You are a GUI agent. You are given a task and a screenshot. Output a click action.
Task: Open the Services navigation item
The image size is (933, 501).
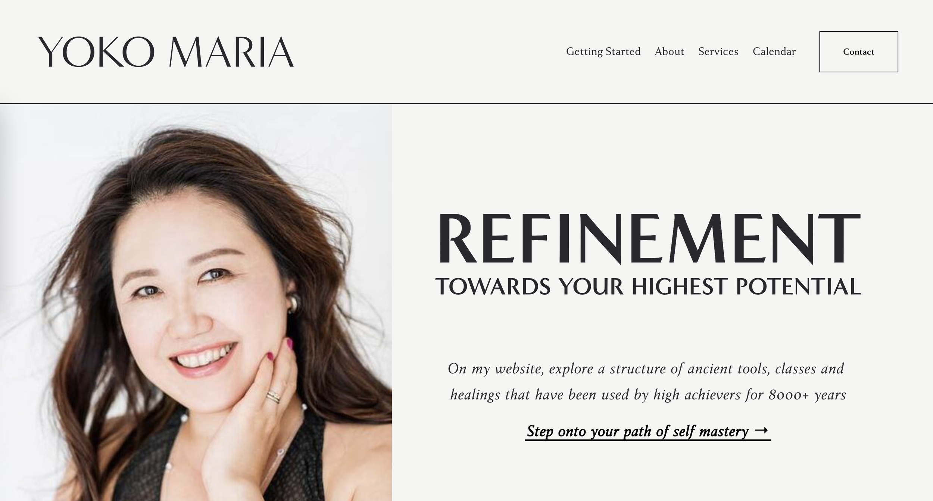click(x=718, y=51)
